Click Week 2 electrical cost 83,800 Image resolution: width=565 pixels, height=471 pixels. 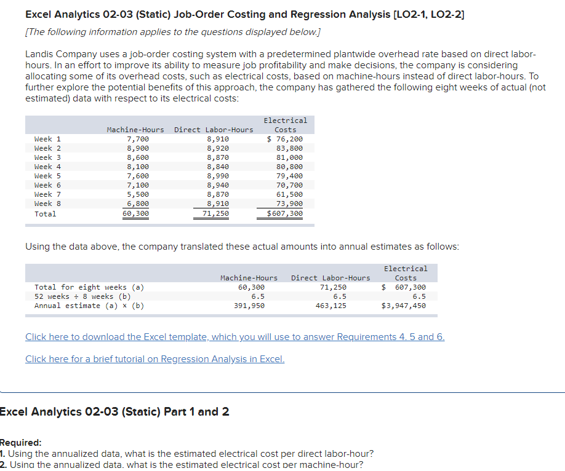tap(289, 148)
